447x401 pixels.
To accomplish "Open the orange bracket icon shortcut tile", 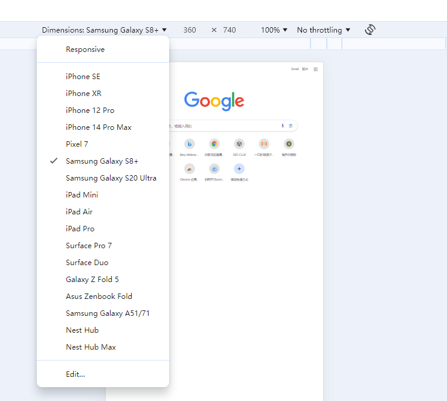I will [264, 147].
